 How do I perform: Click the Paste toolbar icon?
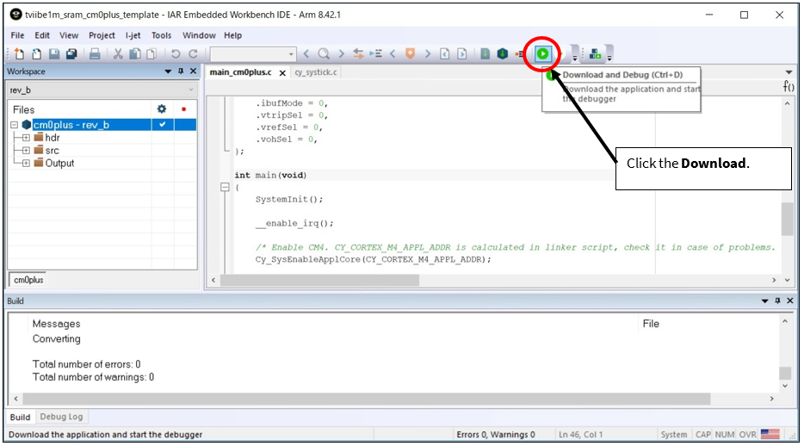(152, 54)
